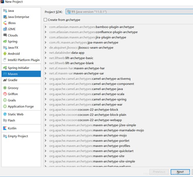
Task: Click the Empty Project folder icon
Action: click(x=5, y=136)
